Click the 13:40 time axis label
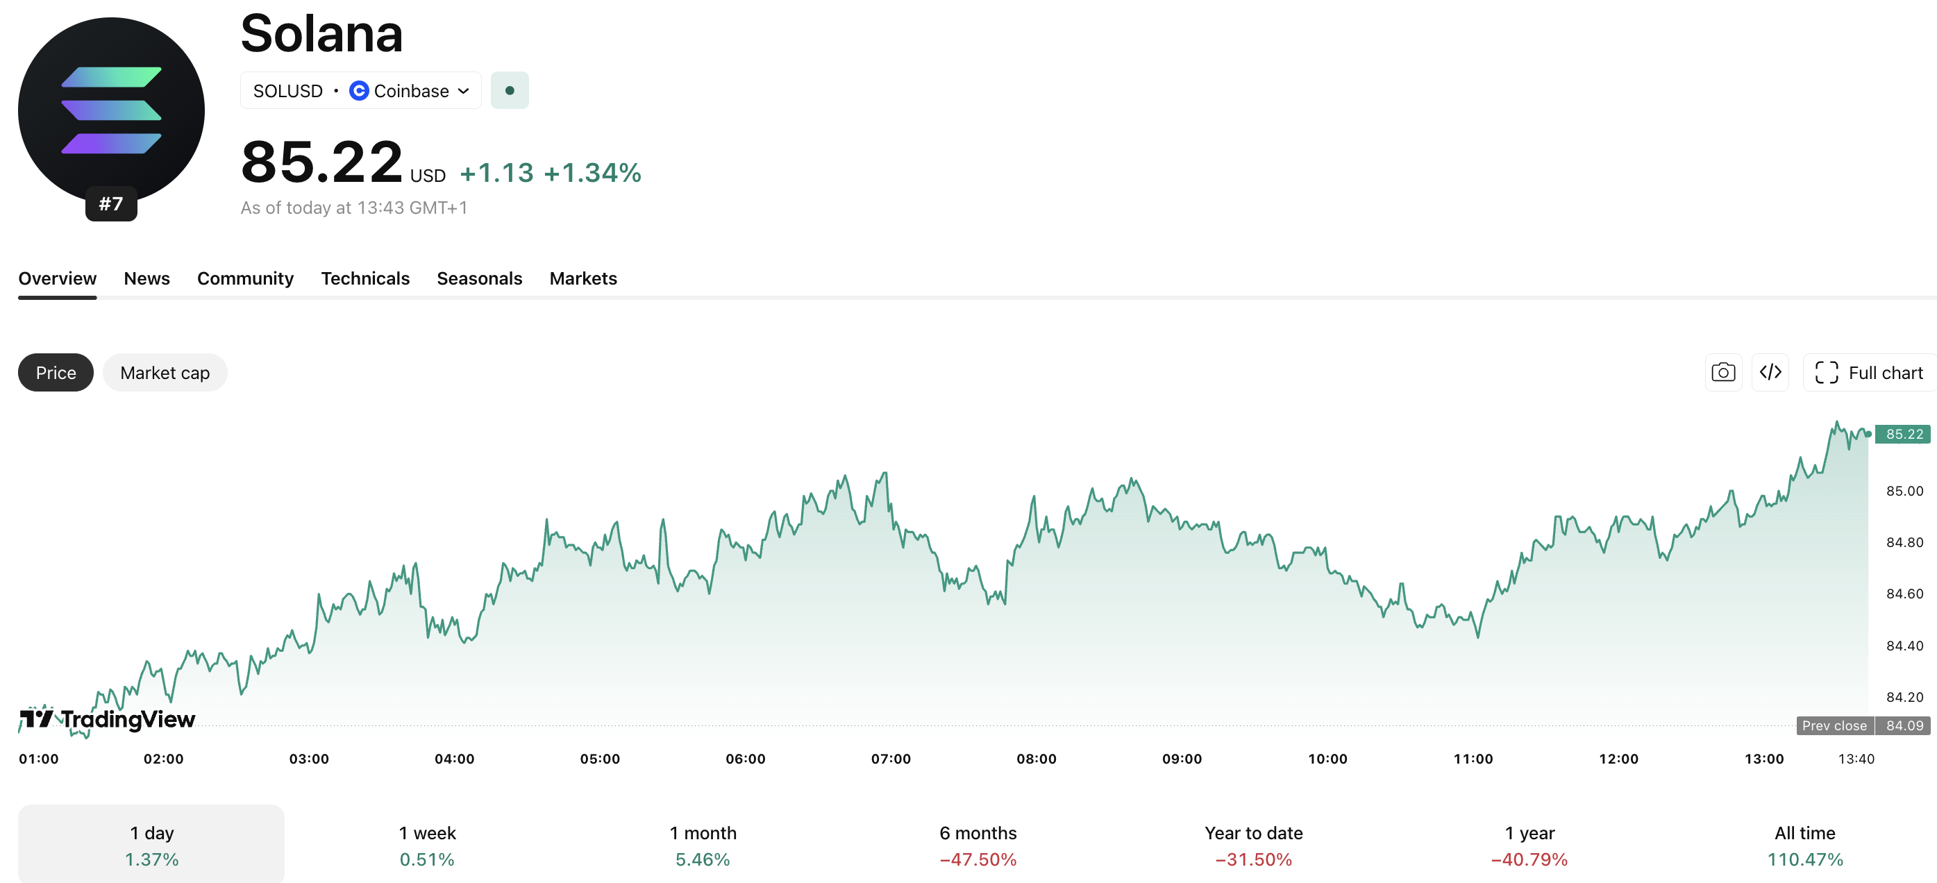 click(x=1856, y=759)
